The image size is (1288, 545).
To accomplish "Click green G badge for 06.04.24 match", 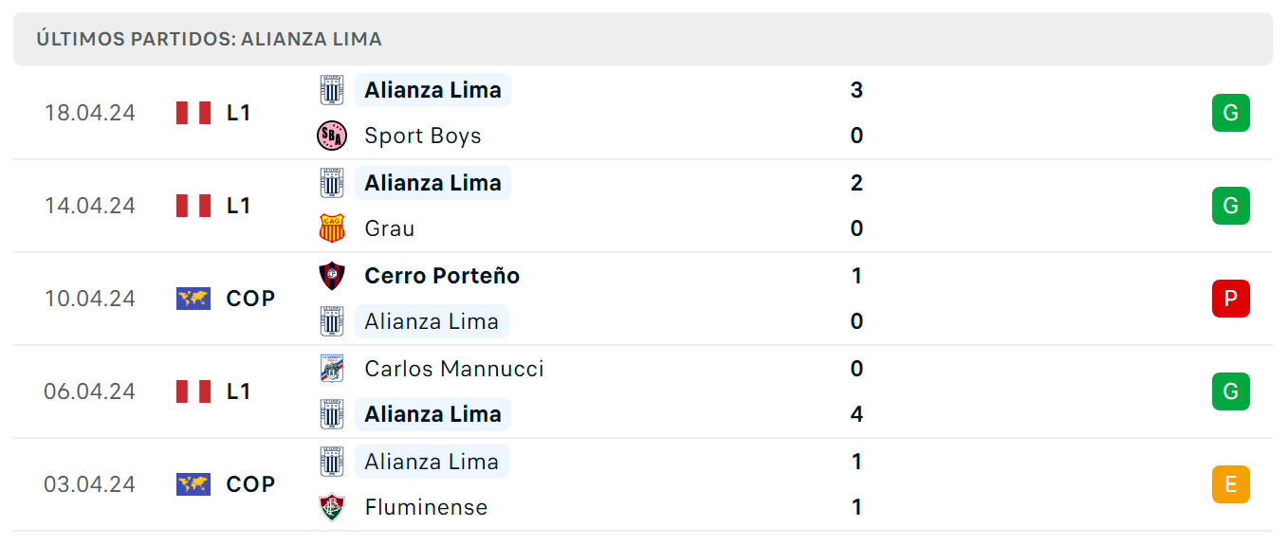I will tap(1230, 391).
